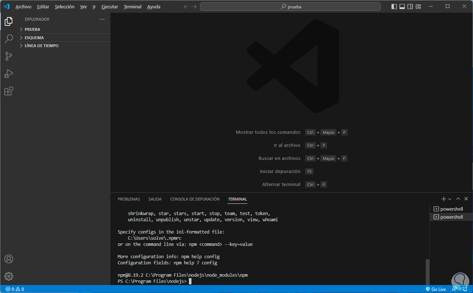Expand the ESQUEMA section

[64, 38]
